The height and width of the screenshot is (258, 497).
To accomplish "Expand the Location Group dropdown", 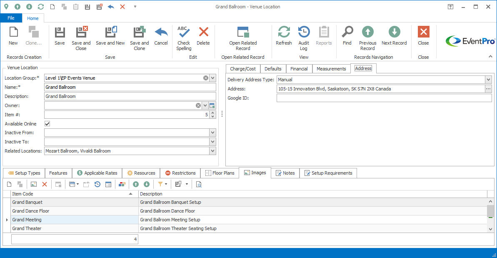I will tap(213, 78).
